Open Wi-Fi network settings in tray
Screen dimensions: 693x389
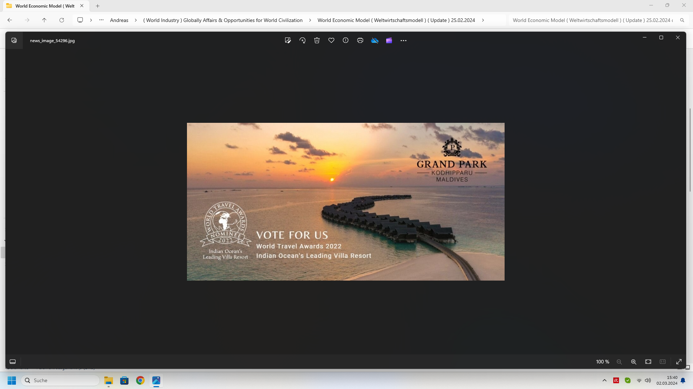pyautogui.click(x=639, y=380)
